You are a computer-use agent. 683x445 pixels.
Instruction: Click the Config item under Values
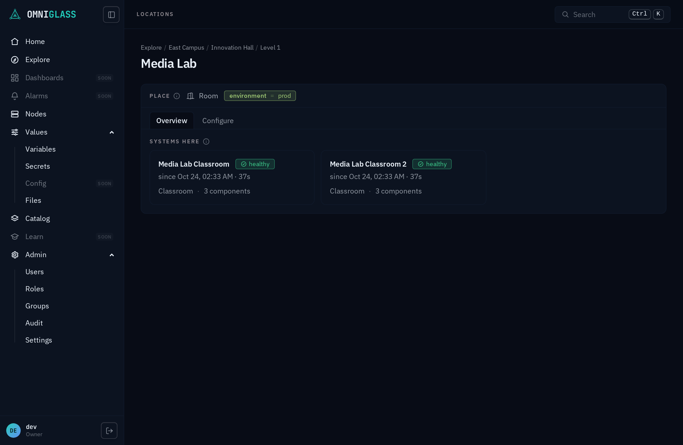click(x=36, y=183)
